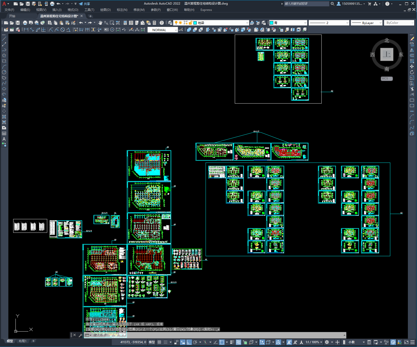
Task: Toggle polar tracking in status bar
Action: click(x=195, y=342)
